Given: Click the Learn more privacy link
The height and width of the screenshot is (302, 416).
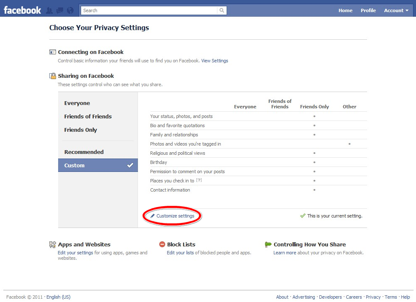Looking at the screenshot, I should [x=285, y=253].
